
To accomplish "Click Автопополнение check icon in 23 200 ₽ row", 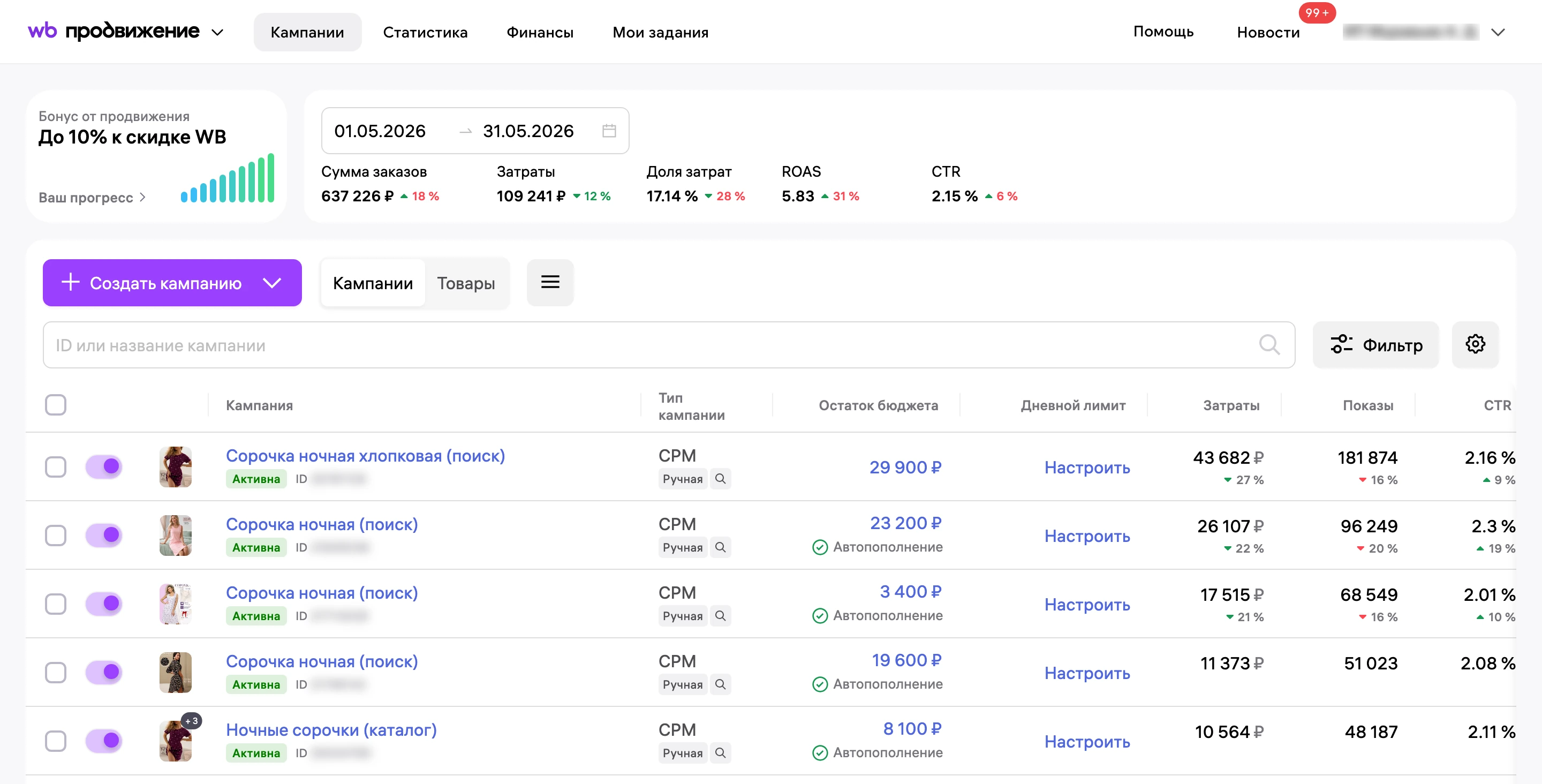I will pyautogui.click(x=820, y=547).
